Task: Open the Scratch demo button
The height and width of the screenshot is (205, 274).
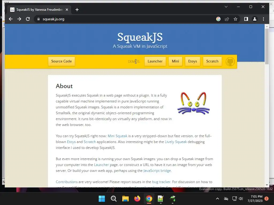Action: click(212, 61)
